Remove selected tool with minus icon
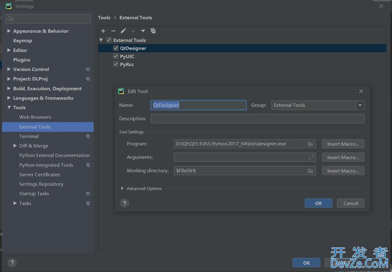Image resolution: width=392 pixels, height=272 pixels. click(x=113, y=31)
